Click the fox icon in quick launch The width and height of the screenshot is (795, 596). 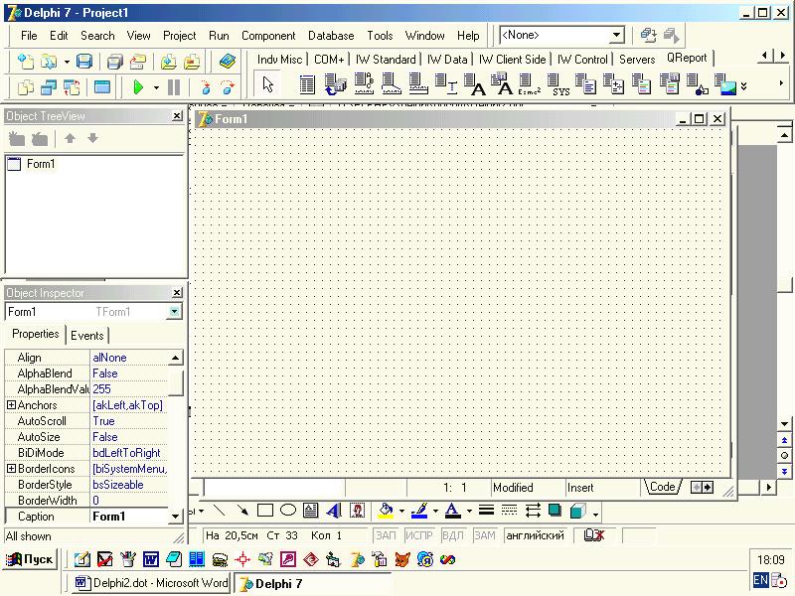pos(402,559)
